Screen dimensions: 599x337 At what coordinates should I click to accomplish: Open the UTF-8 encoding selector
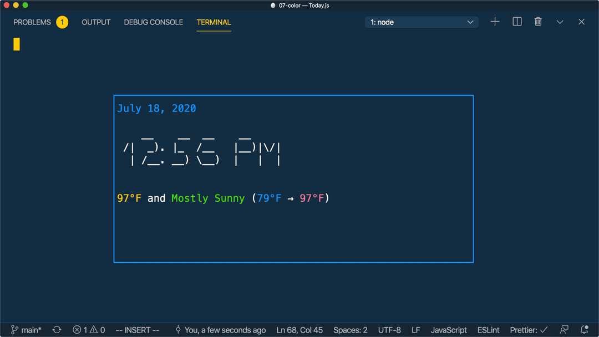[389, 329]
